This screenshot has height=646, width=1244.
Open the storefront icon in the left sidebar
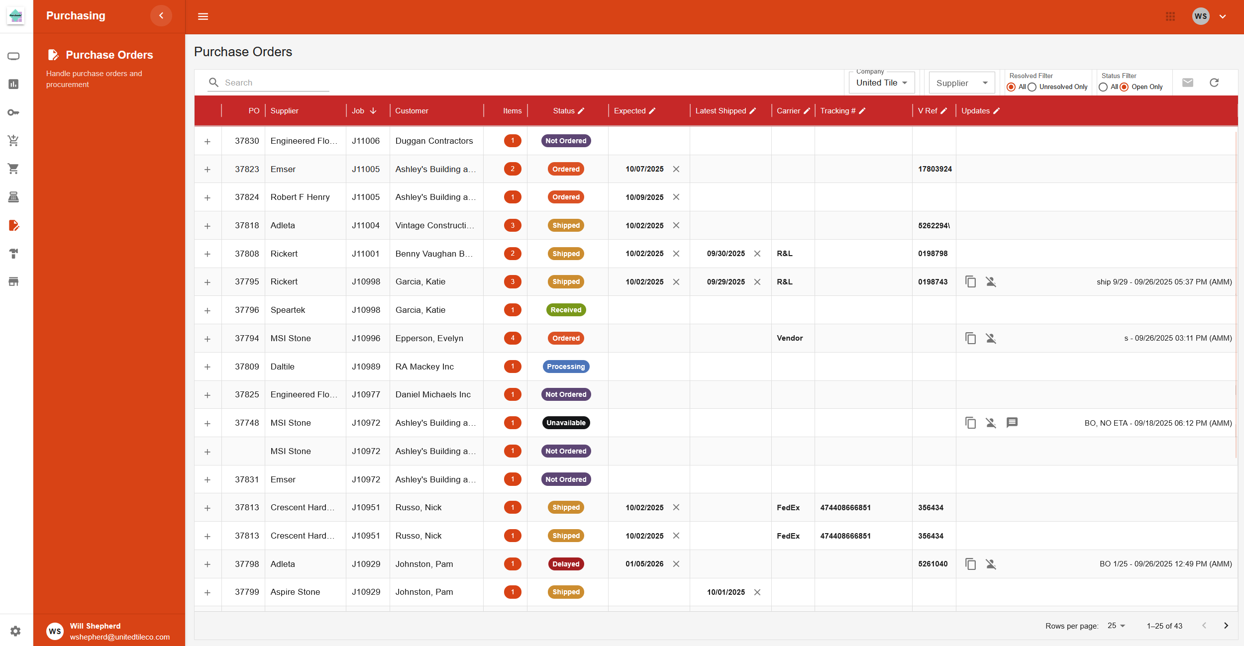(13, 281)
